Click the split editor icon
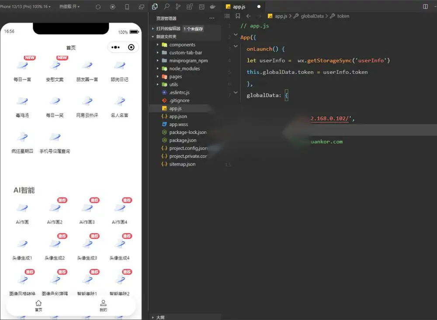This screenshot has height=320, width=437. [x=425, y=7]
